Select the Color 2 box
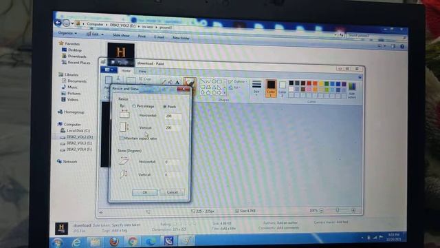The width and height of the screenshot is (440, 248). pos(283,89)
